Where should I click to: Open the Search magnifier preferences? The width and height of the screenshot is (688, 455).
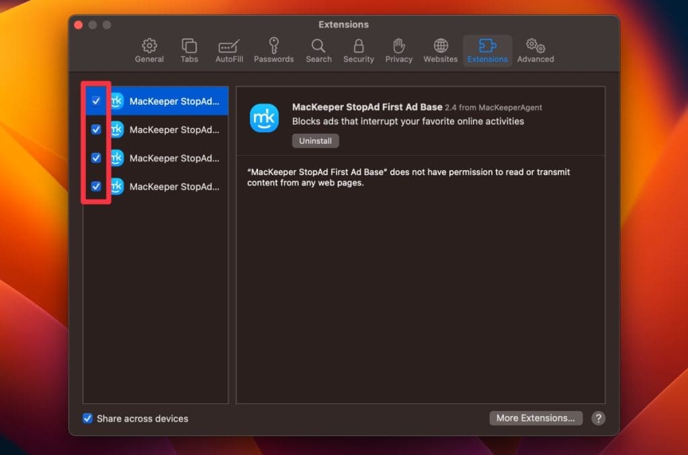pos(318,51)
